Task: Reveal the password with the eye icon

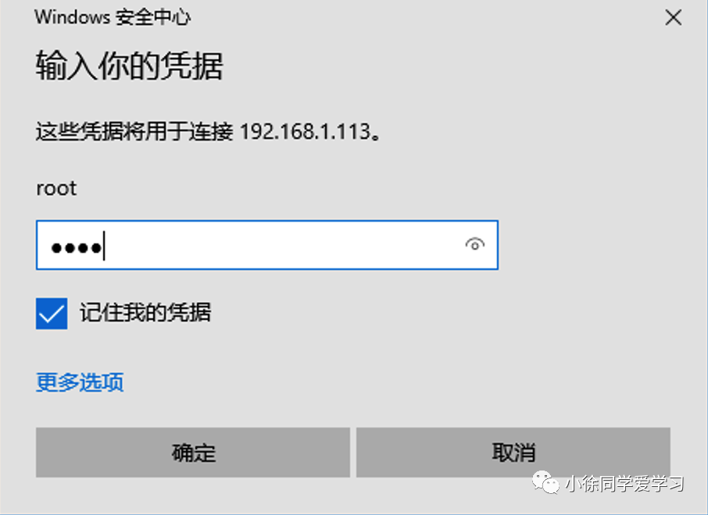Action: (474, 244)
